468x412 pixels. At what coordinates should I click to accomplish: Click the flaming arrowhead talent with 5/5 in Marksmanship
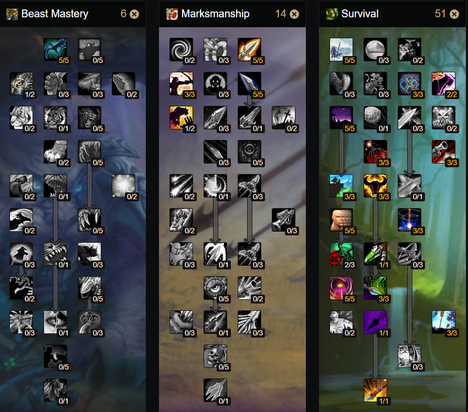pos(249,49)
